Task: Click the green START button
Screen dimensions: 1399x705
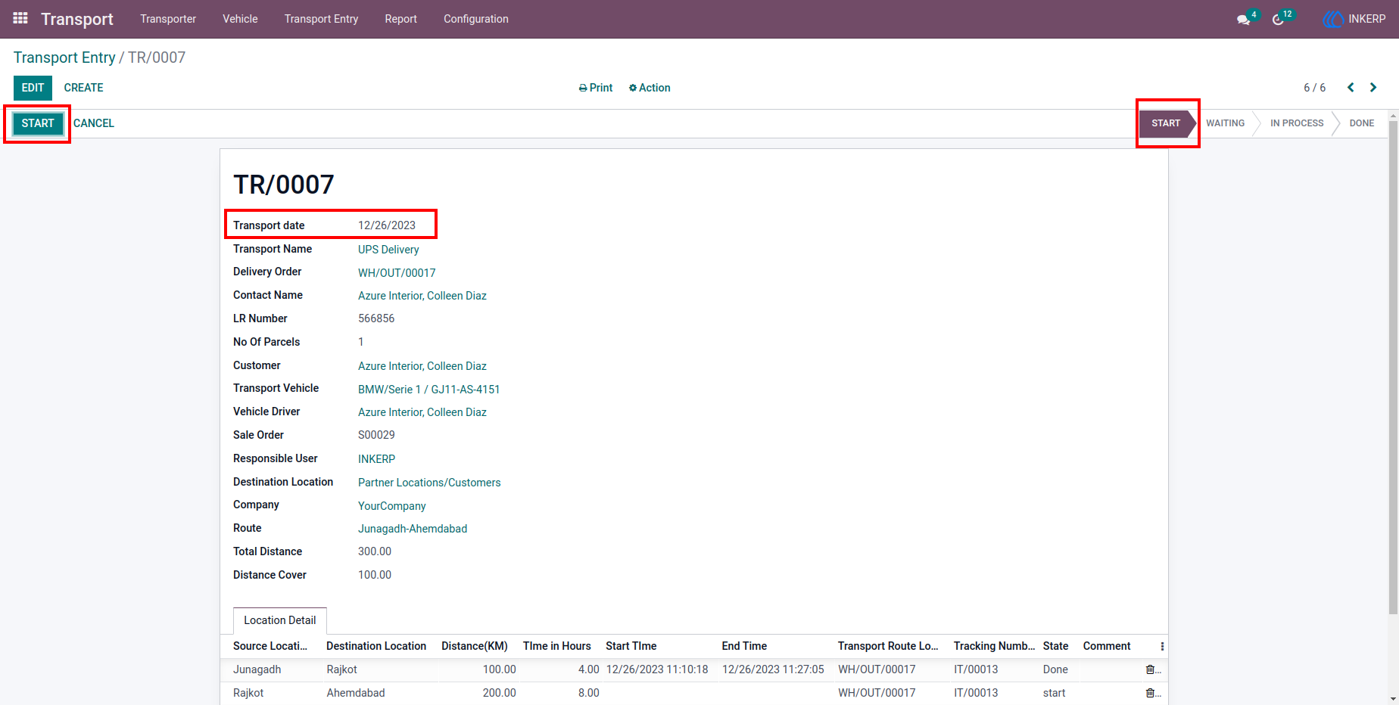Action: (x=38, y=123)
